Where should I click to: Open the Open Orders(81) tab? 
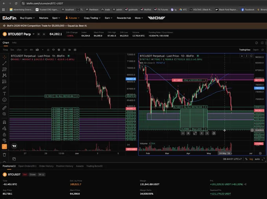pos(27,166)
